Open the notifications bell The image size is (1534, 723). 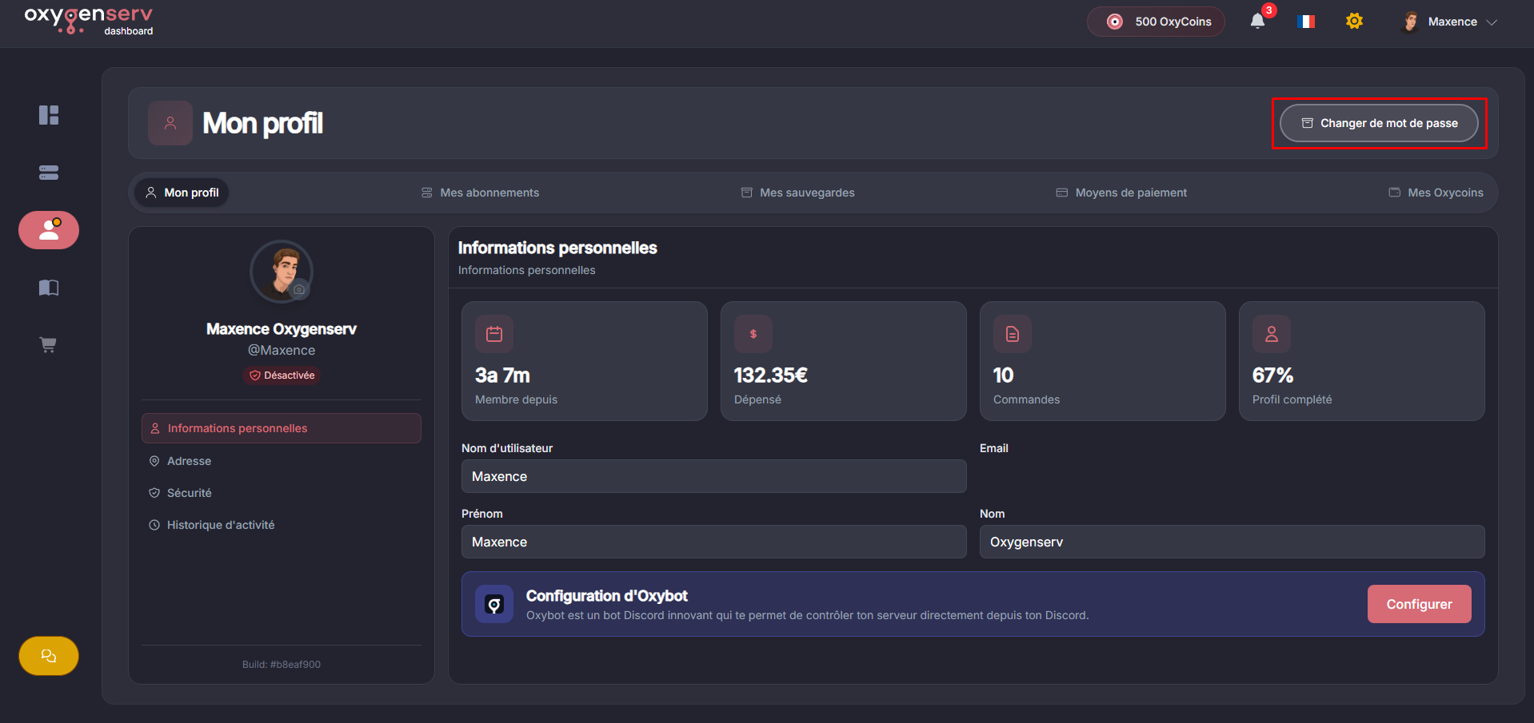pos(1257,22)
